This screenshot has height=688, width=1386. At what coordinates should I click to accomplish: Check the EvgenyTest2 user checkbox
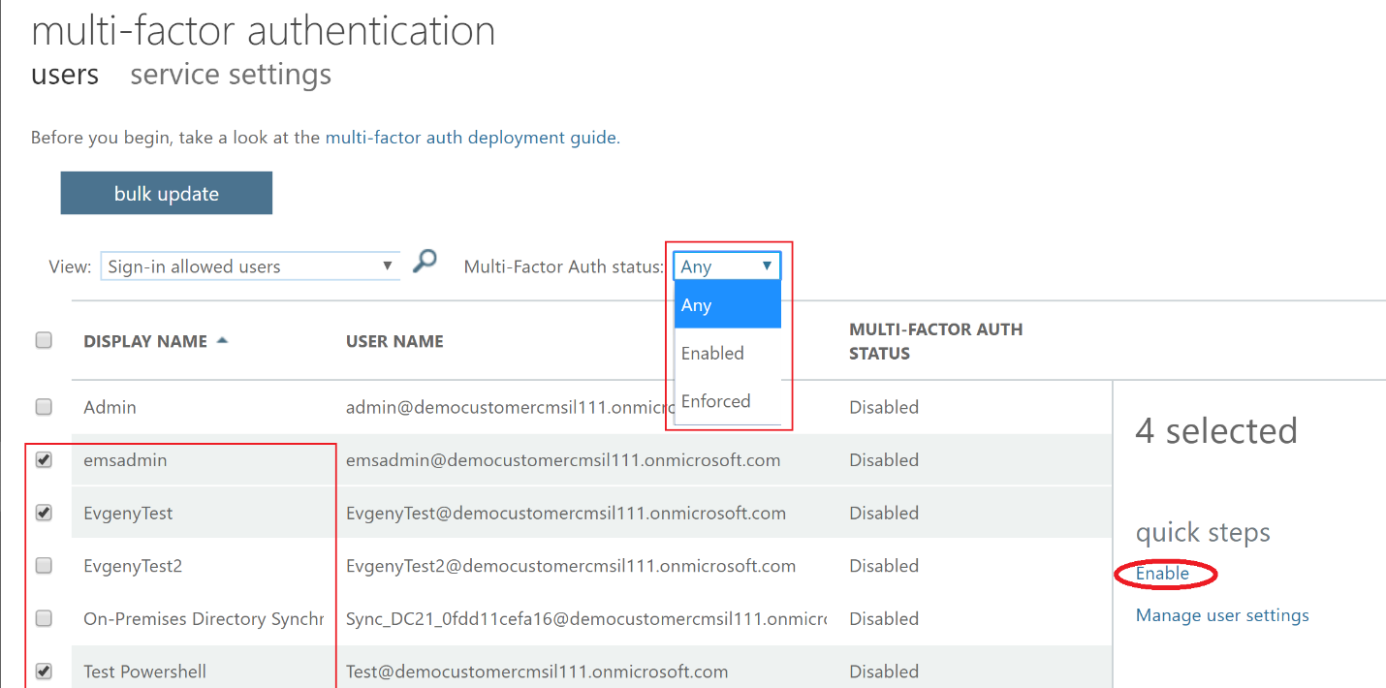[x=44, y=566]
